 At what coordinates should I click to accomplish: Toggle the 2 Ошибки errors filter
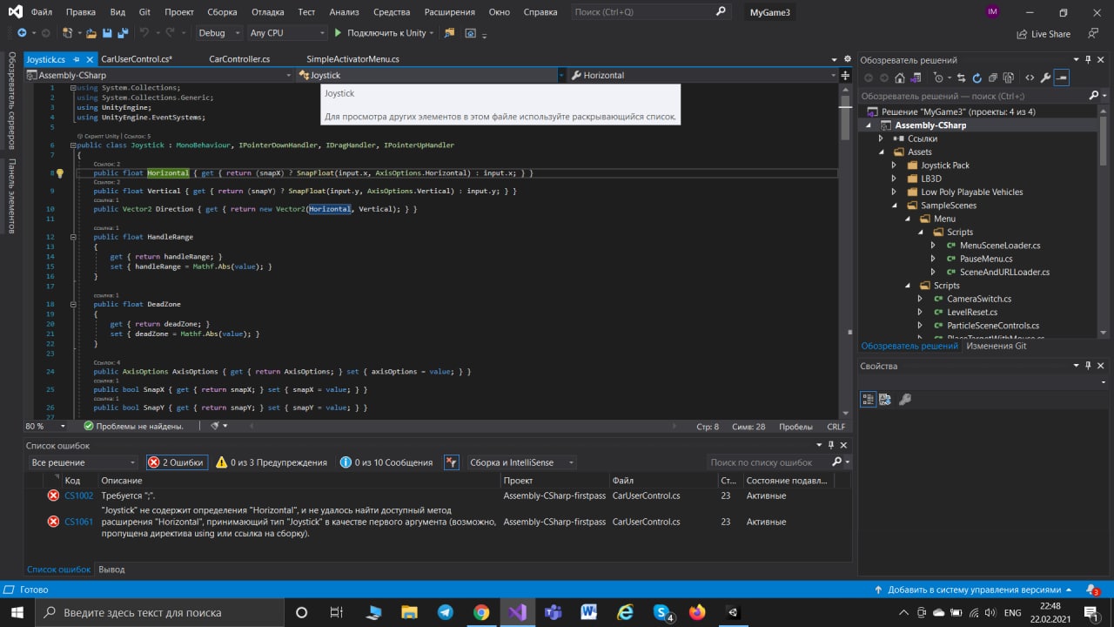coord(177,462)
